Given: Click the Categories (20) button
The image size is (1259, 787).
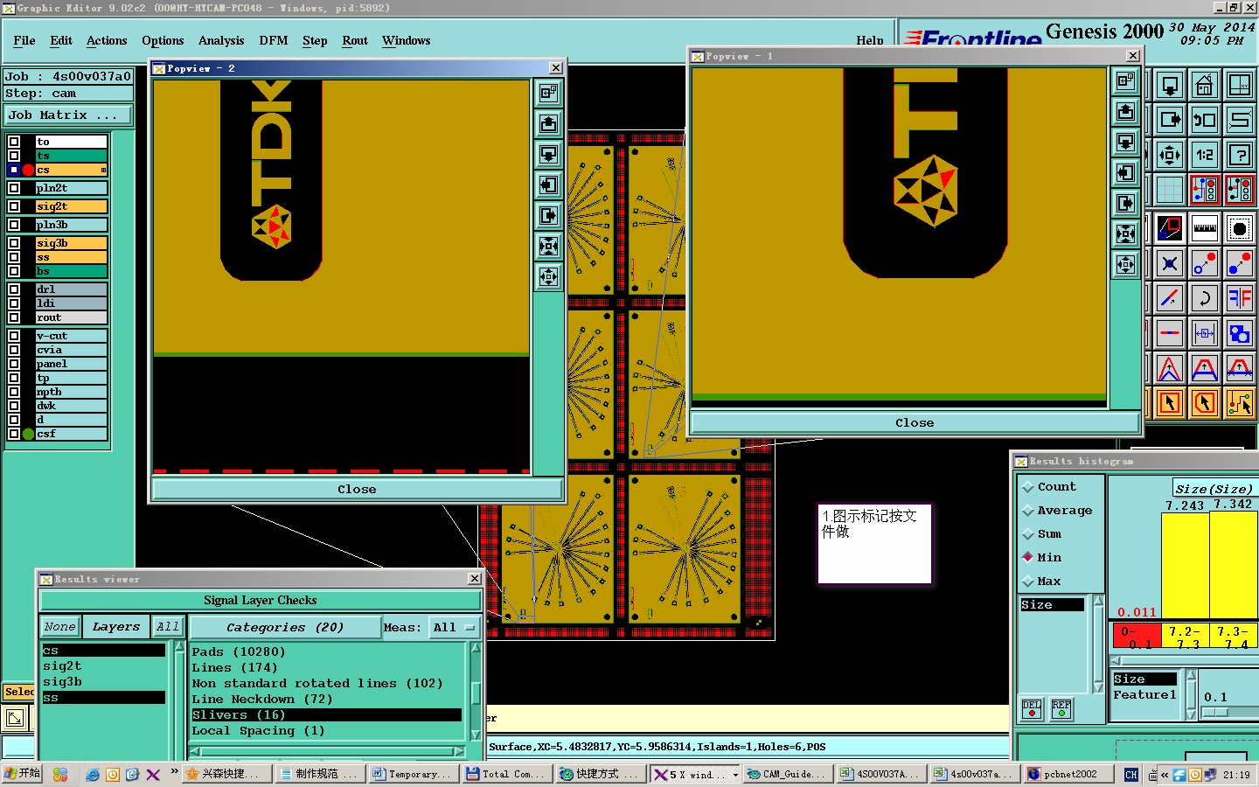Looking at the screenshot, I should (285, 627).
